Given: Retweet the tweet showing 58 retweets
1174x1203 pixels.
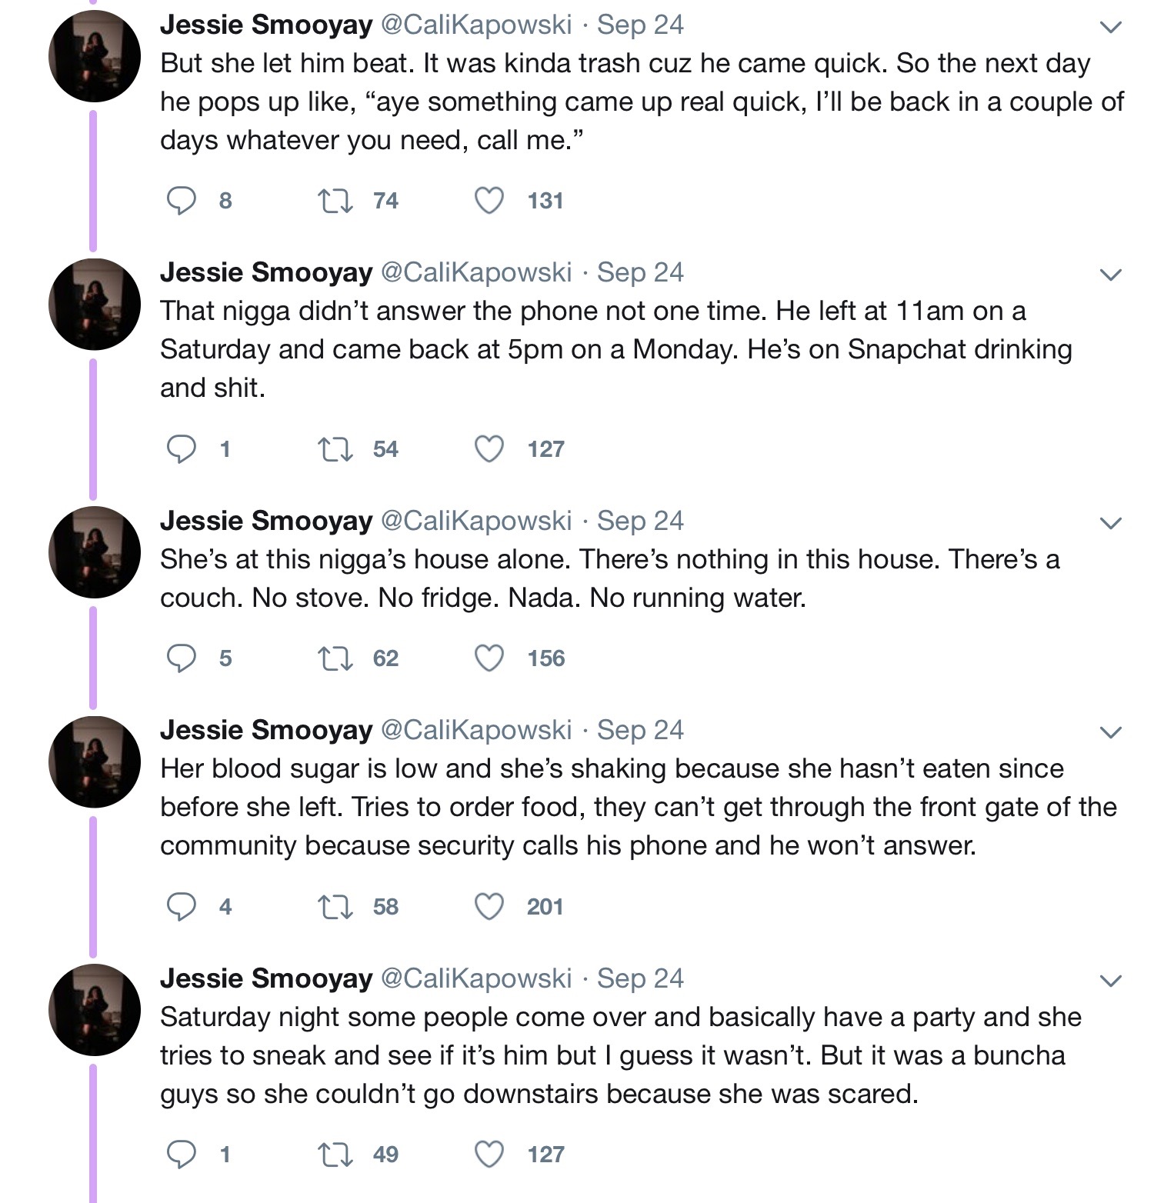Looking at the screenshot, I should click(335, 907).
